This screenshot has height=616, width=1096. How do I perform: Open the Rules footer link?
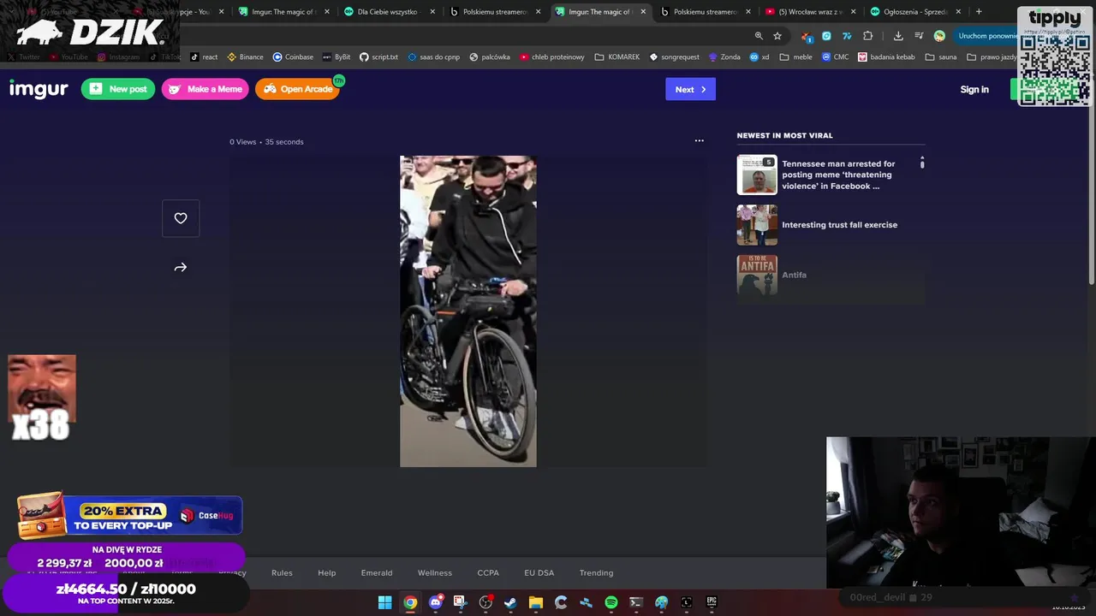[282, 572]
